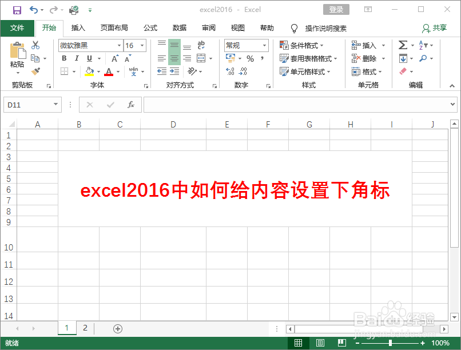This screenshot has width=461, height=350.
Task: Open number format dropdown 常规
Action: click(264, 46)
